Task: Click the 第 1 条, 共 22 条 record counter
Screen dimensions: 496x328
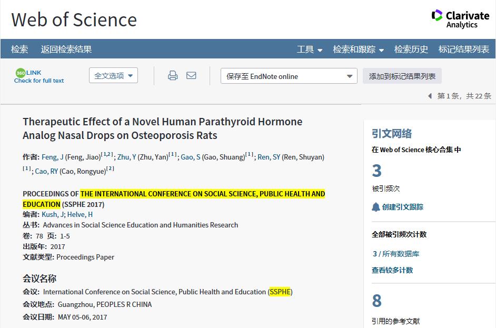Action: (464, 96)
